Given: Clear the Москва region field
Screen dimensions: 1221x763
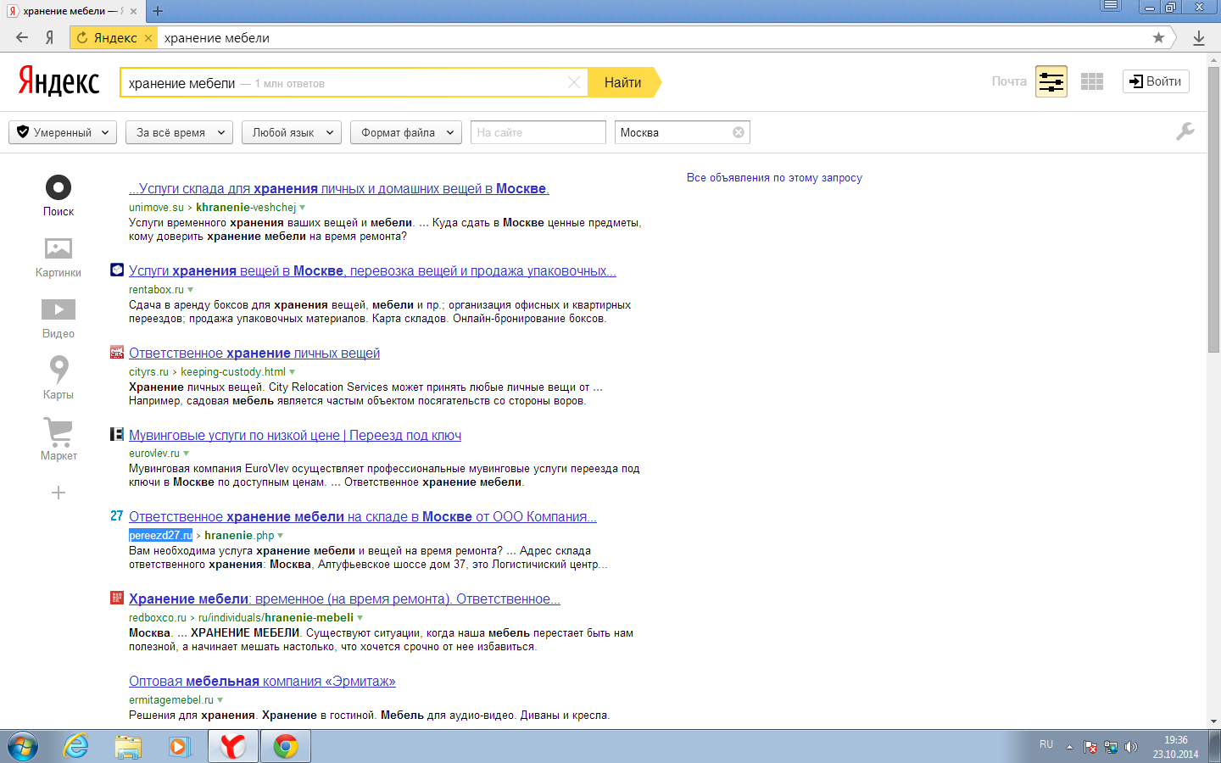Looking at the screenshot, I should (739, 132).
